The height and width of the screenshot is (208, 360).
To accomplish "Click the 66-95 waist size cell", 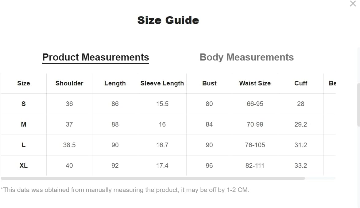I will (x=255, y=104).
